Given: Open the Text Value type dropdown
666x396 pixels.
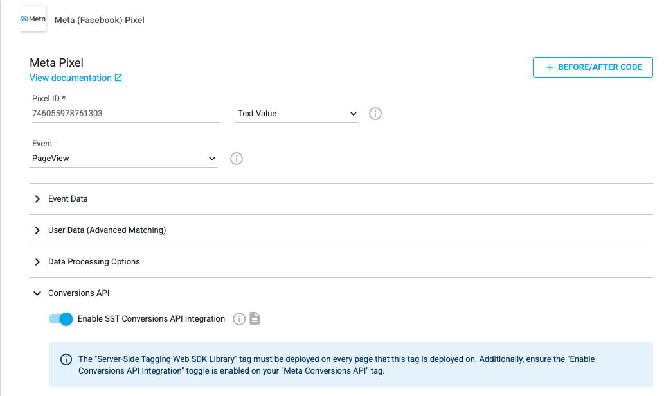Looking at the screenshot, I should pos(297,114).
